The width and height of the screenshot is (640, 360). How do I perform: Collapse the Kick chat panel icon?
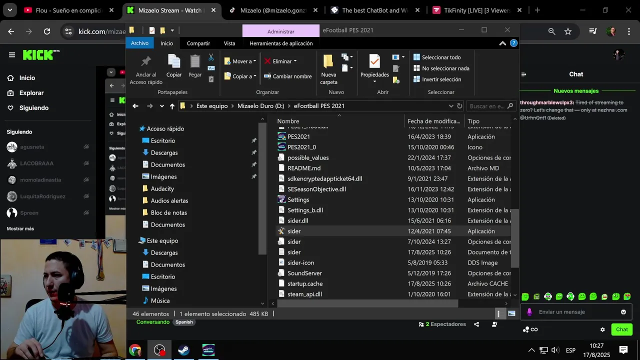click(x=523, y=74)
